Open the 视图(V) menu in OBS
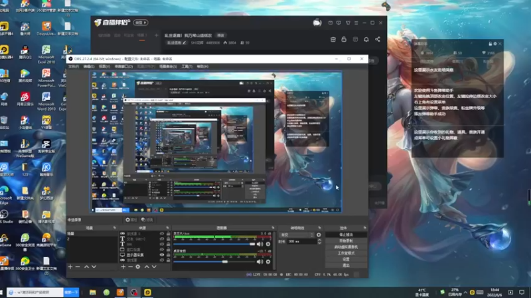 tap(104, 67)
